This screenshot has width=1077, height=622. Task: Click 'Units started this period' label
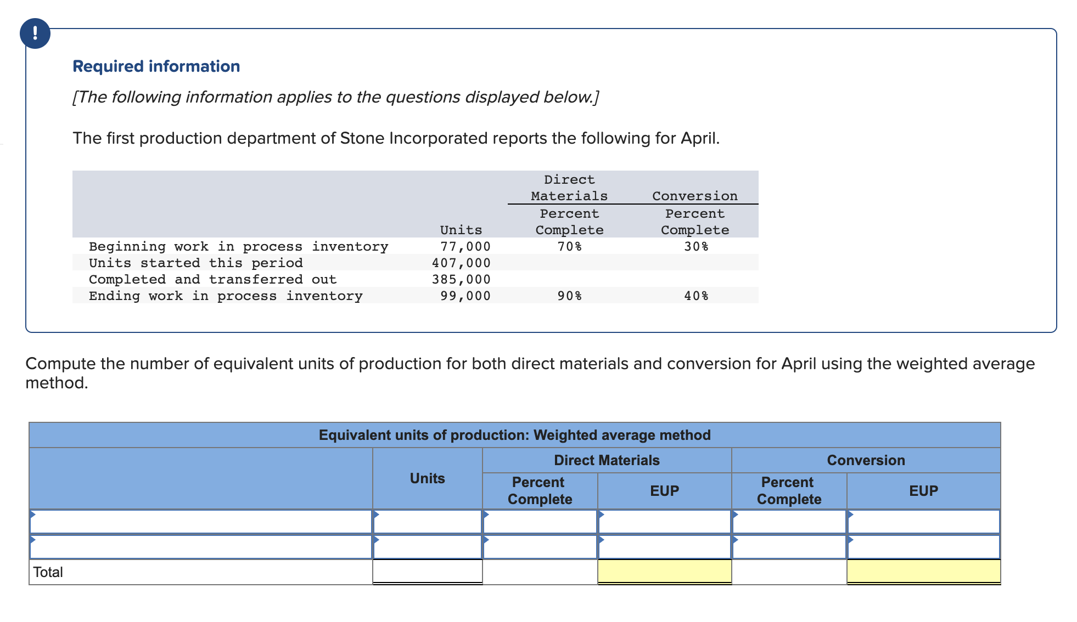(196, 263)
